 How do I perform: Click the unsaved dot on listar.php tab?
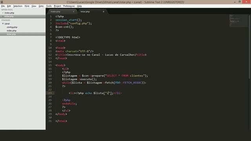coord(104,11)
